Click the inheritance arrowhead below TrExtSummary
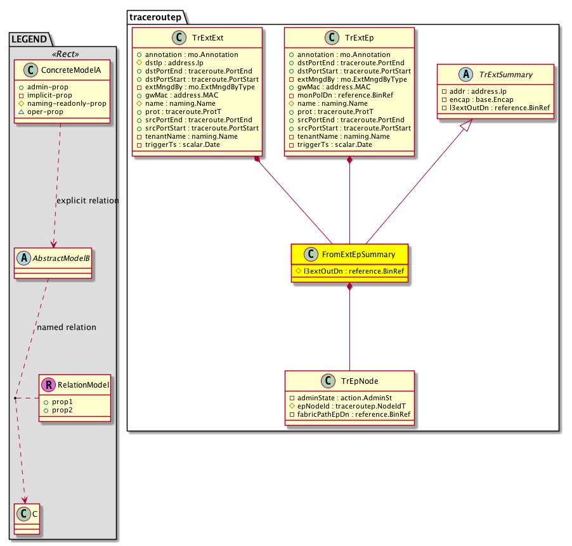Image resolution: width=572 pixels, height=546 pixels. pos(466,127)
